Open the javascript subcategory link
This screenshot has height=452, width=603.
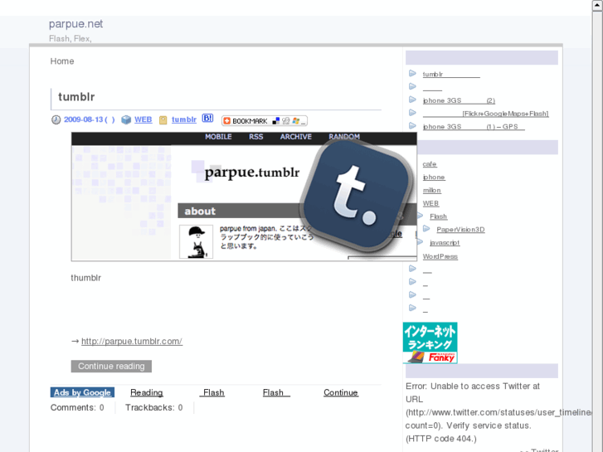(x=445, y=243)
